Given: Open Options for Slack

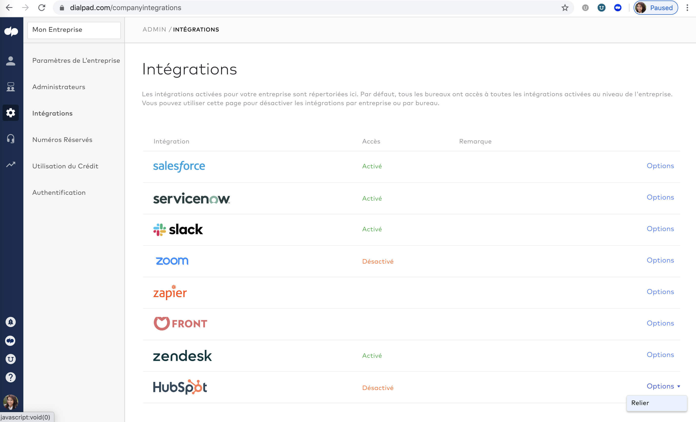Looking at the screenshot, I should click(660, 229).
